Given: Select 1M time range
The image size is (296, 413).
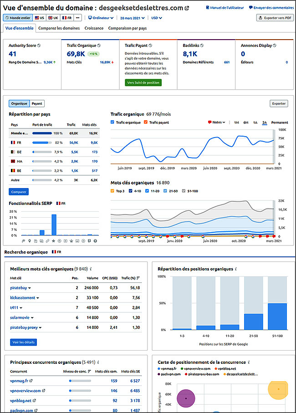Looking at the screenshot, I should coord(236,122).
